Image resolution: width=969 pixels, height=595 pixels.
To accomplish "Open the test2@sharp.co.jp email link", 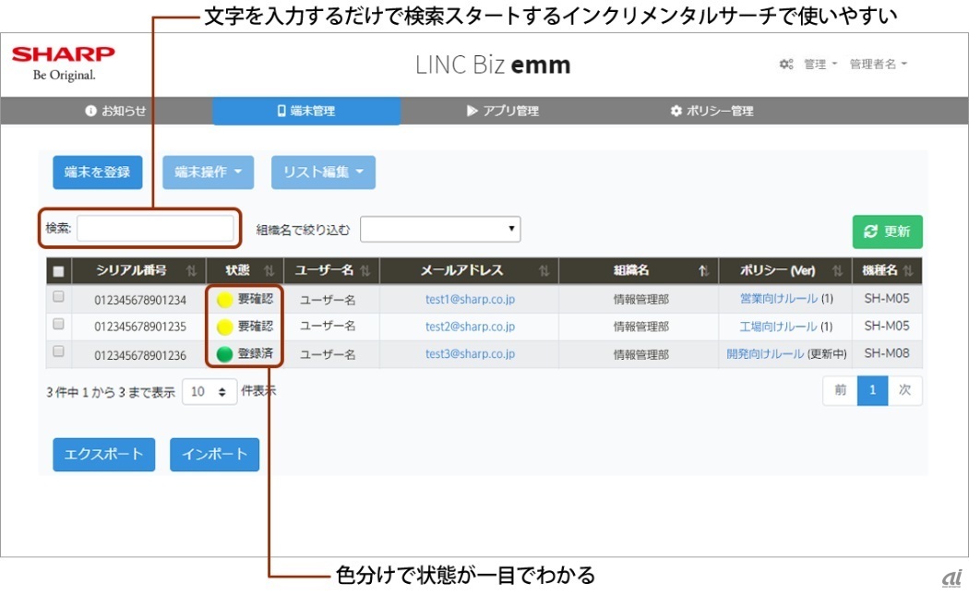I will [x=470, y=327].
